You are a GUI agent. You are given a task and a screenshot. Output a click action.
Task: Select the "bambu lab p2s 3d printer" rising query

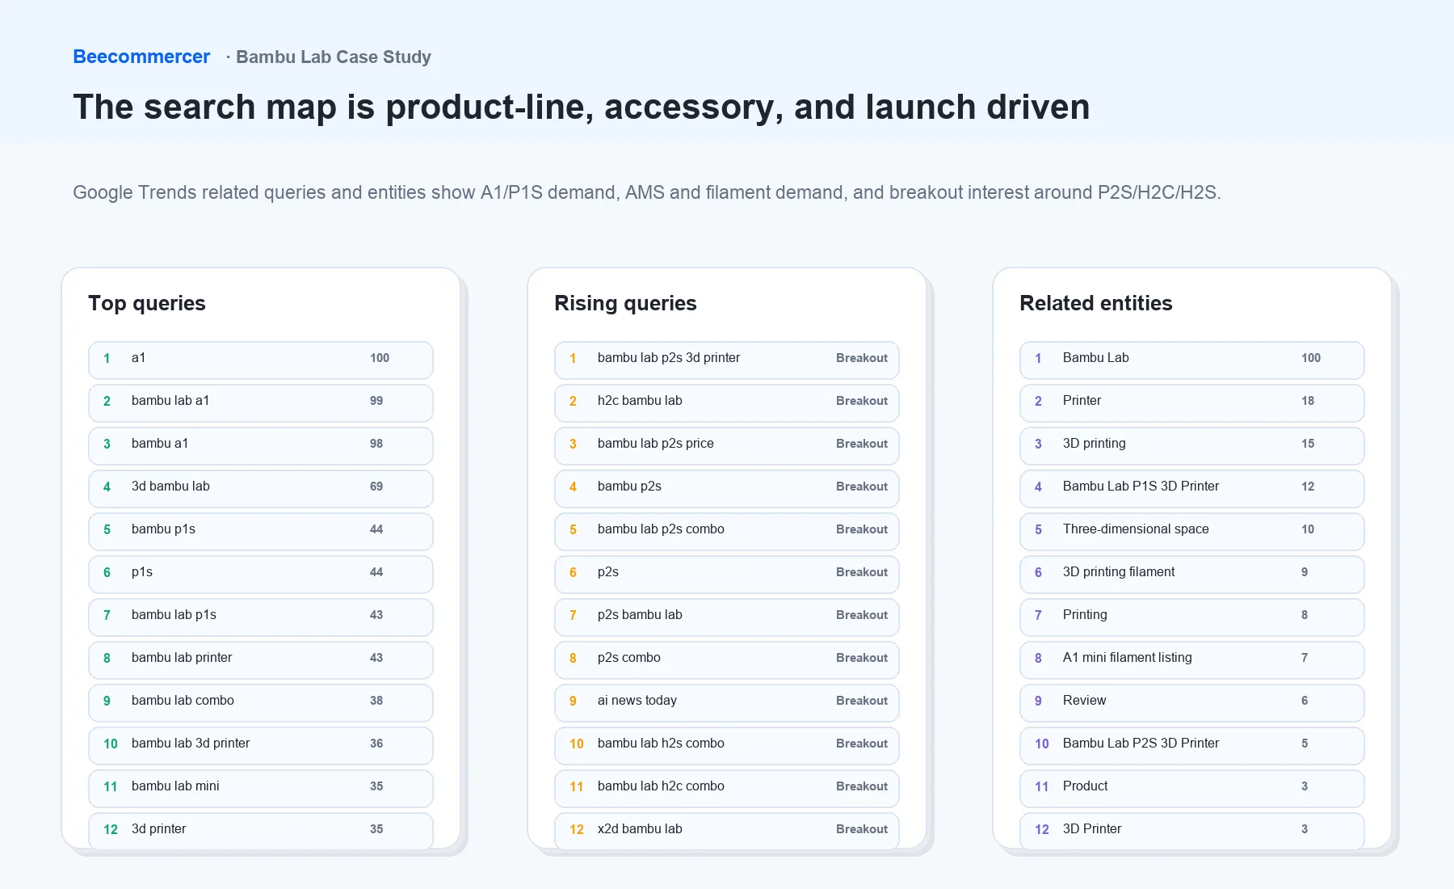point(727,360)
